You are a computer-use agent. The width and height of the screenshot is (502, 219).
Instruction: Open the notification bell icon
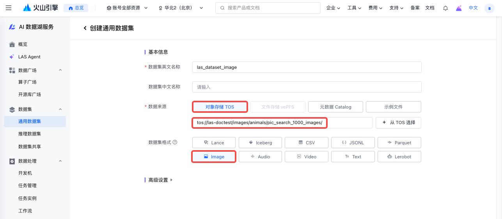tap(445, 8)
